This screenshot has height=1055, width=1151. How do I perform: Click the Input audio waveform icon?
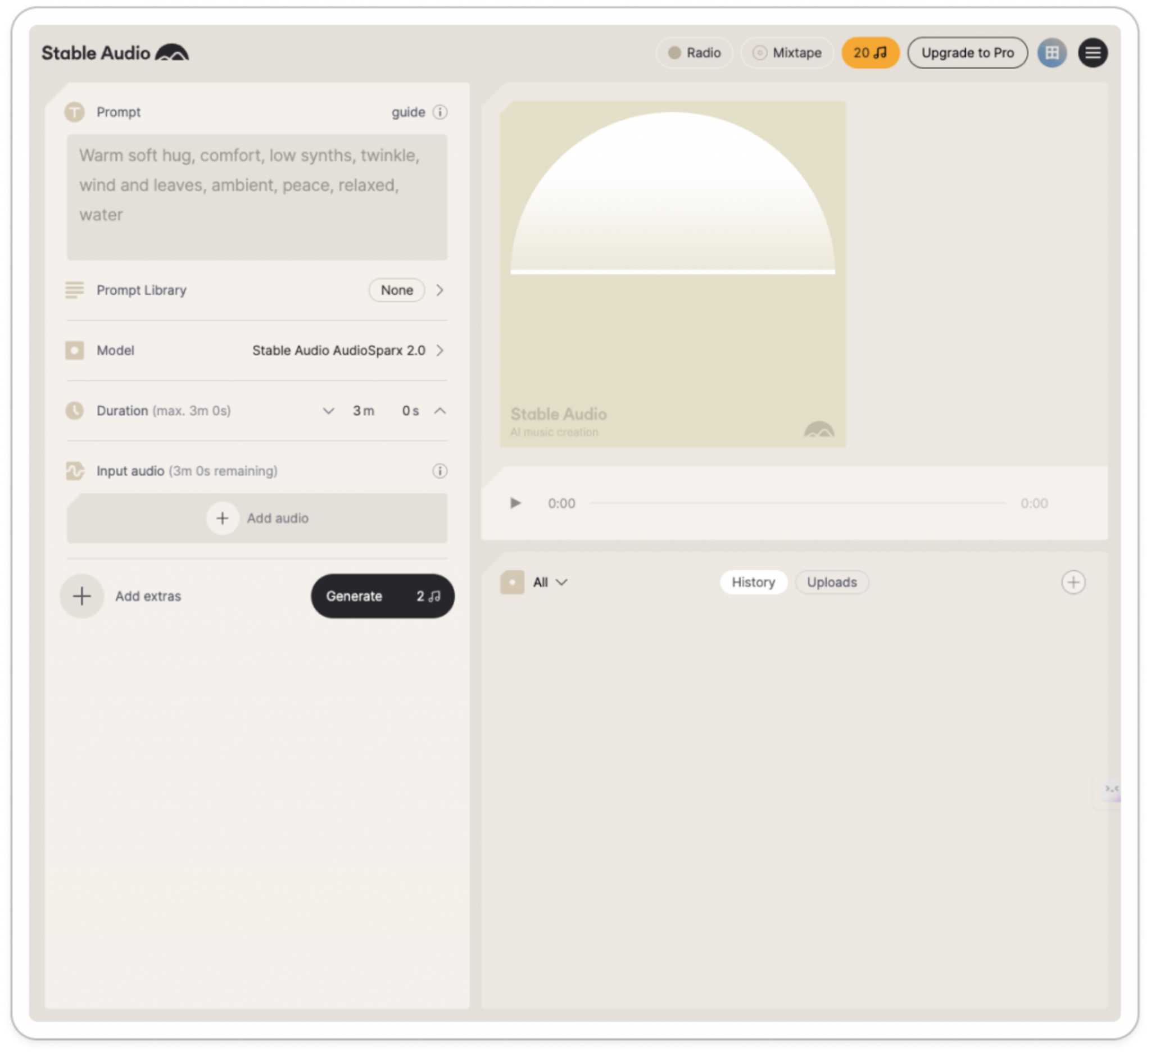(x=74, y=471)
